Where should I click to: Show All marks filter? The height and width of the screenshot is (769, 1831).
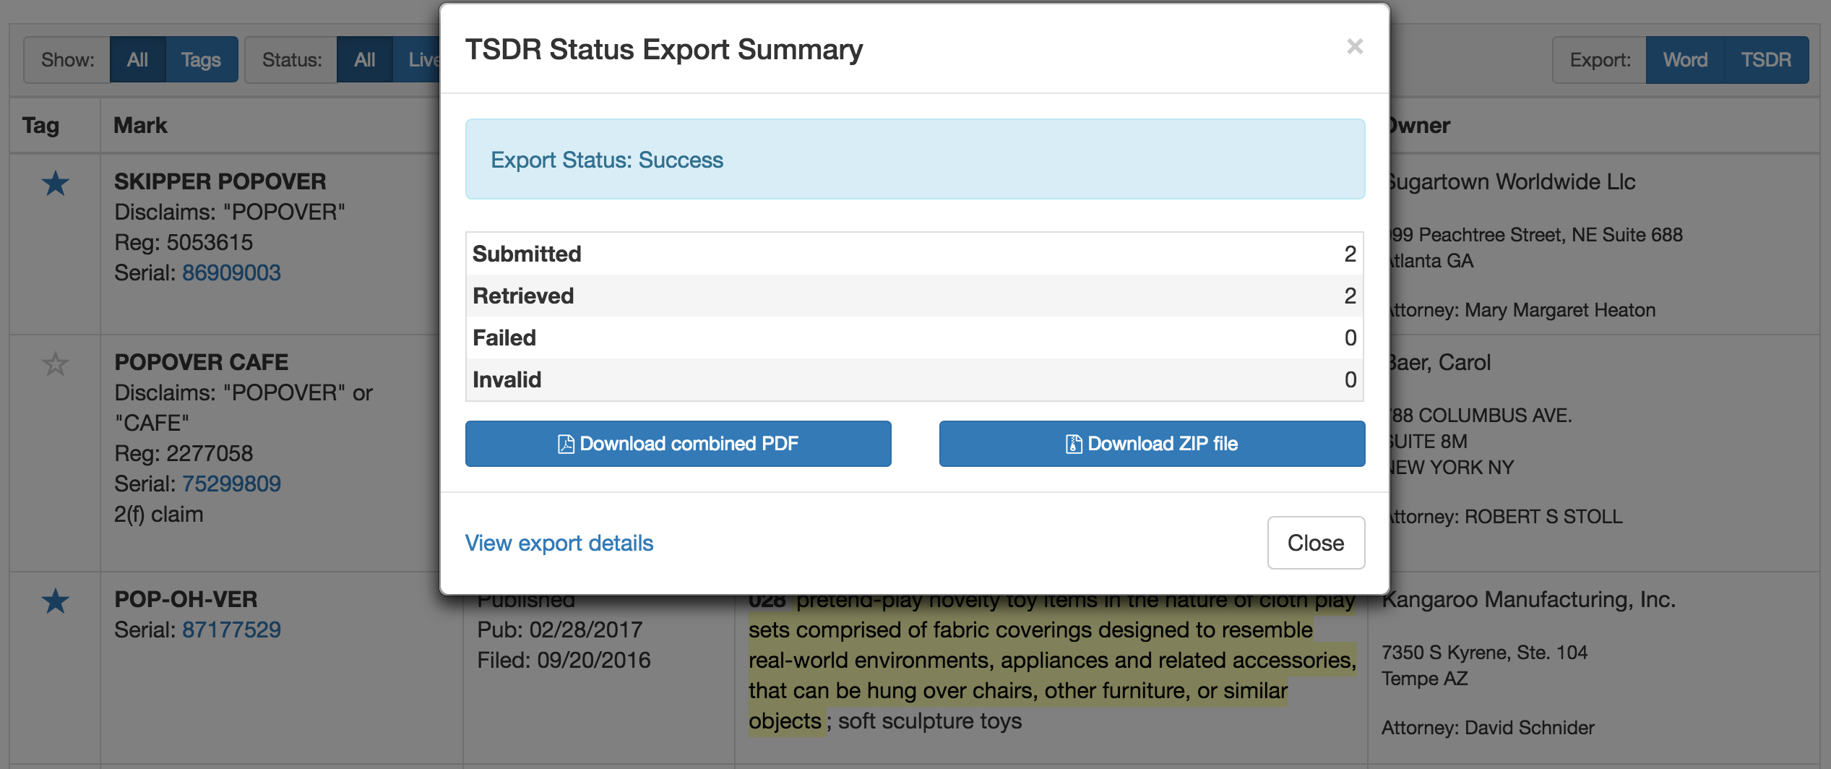click(137, 60)
